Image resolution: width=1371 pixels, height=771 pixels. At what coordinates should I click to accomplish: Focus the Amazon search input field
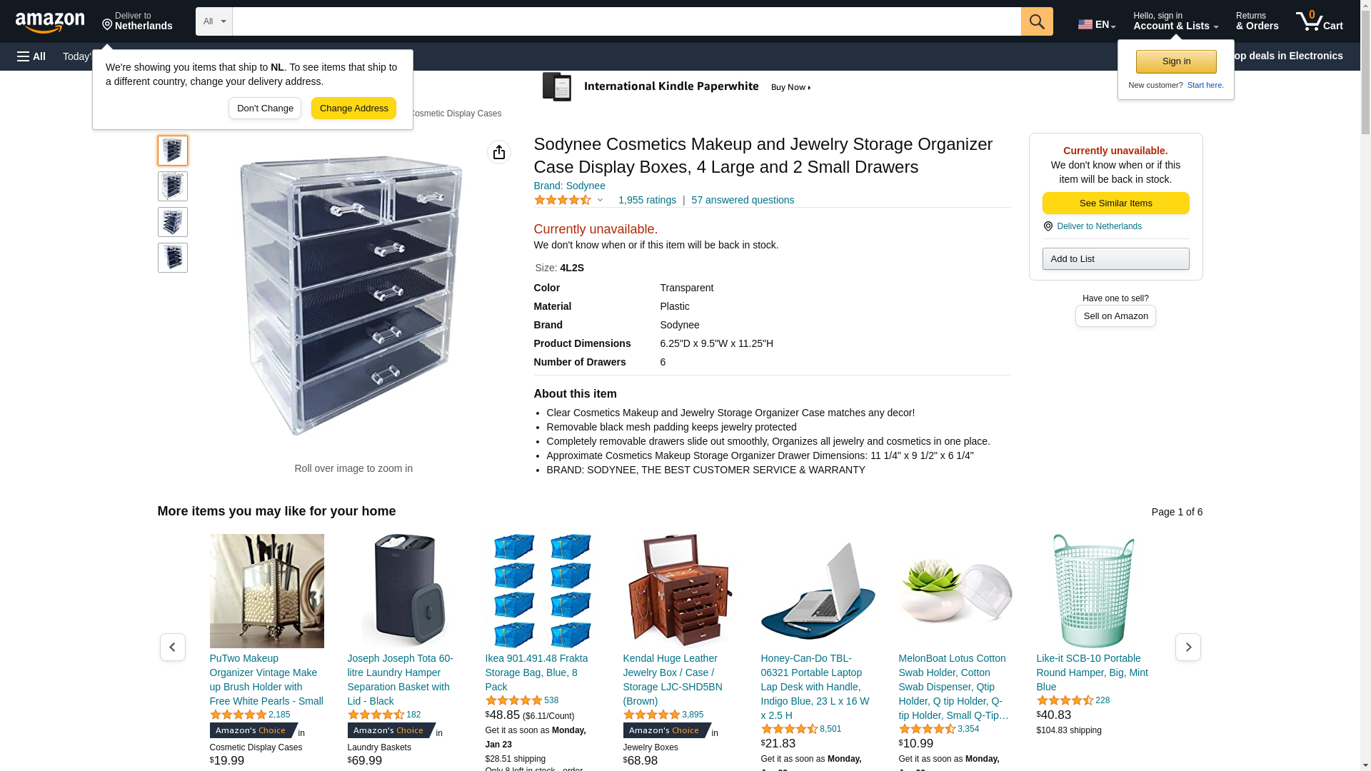point(626,21)
